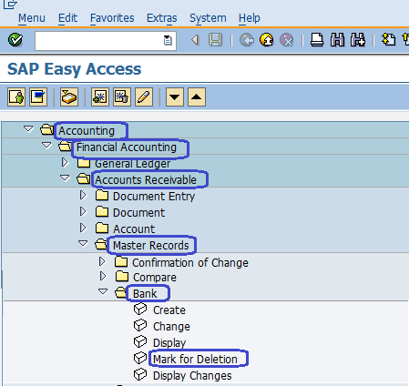Click the yellow Exit up-arrow icon
409x386 pixels.
(267, 40)
